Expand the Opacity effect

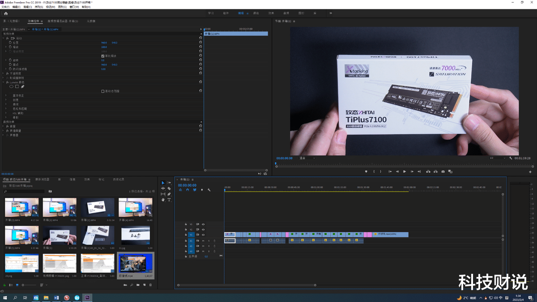(3, 73)
